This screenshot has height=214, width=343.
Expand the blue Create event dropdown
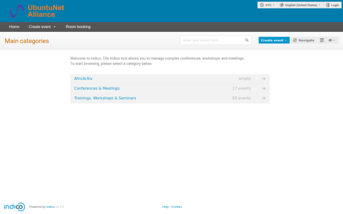[x=274, y=40]
